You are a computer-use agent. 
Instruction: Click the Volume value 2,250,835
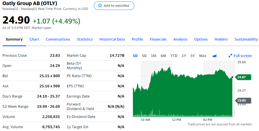point(51,117)
